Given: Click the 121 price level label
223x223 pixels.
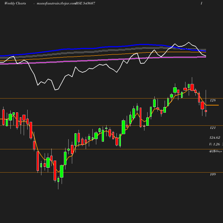Looking at the screenshot, I should pos(213,128).
